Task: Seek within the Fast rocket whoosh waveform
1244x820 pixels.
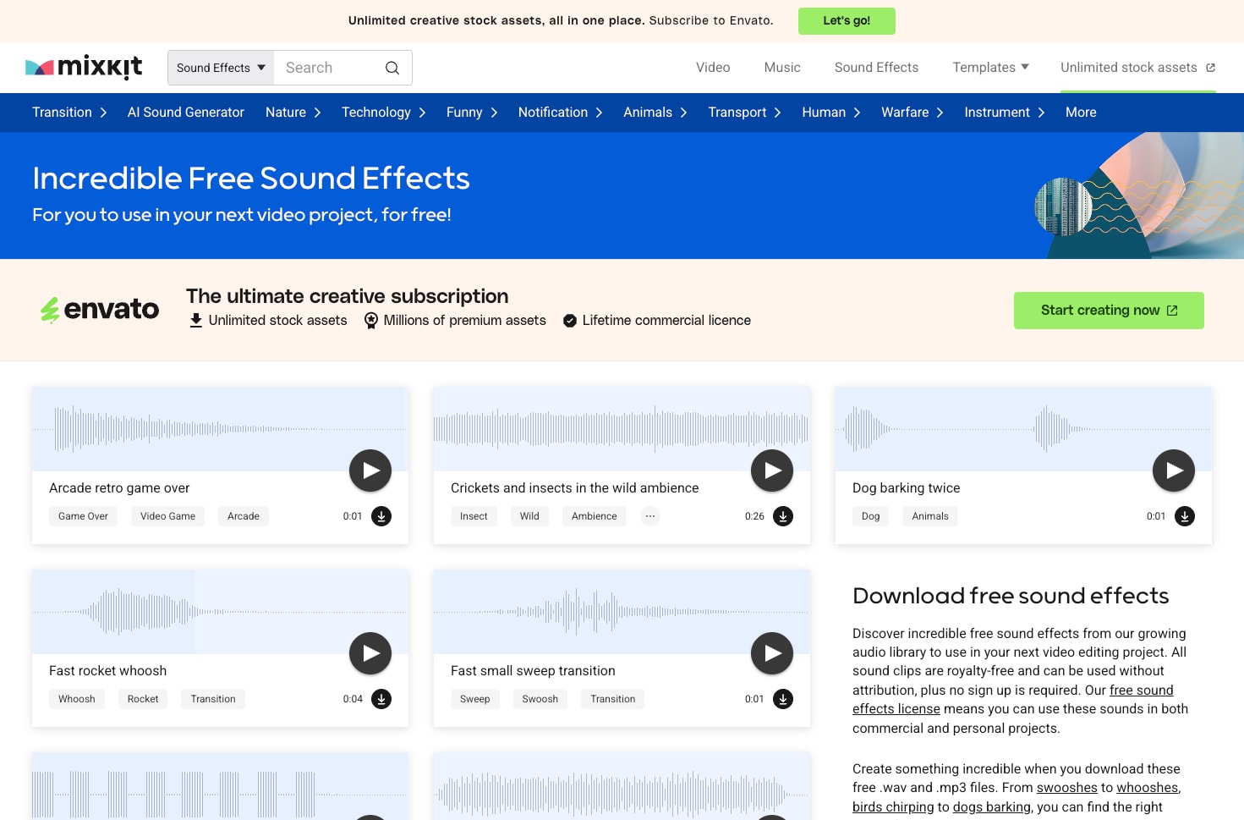Action: pyautogui.click(x=220, y=611)
